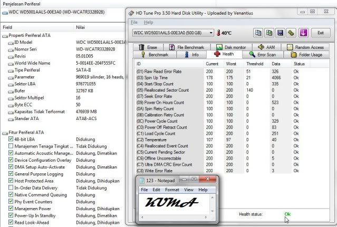Click the save floppy disk icon
Image resolution: width=337 pixels, height=227 pixels.
(280, 33)
